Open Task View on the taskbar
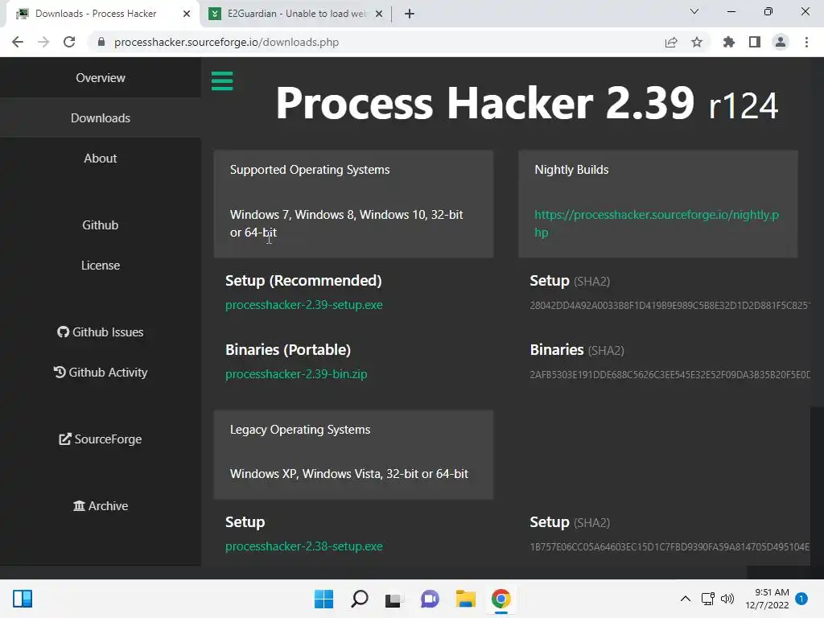The height and width of the screenshot is (618, 824). pyautogui.click(x=393, y=599)
